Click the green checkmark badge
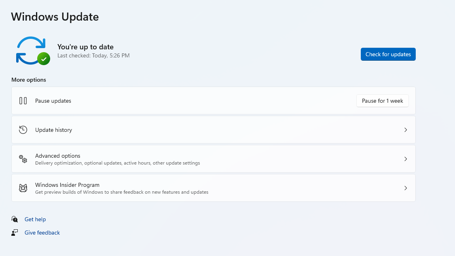This screenshot has width=455, height=256. [x=44, y=59]
